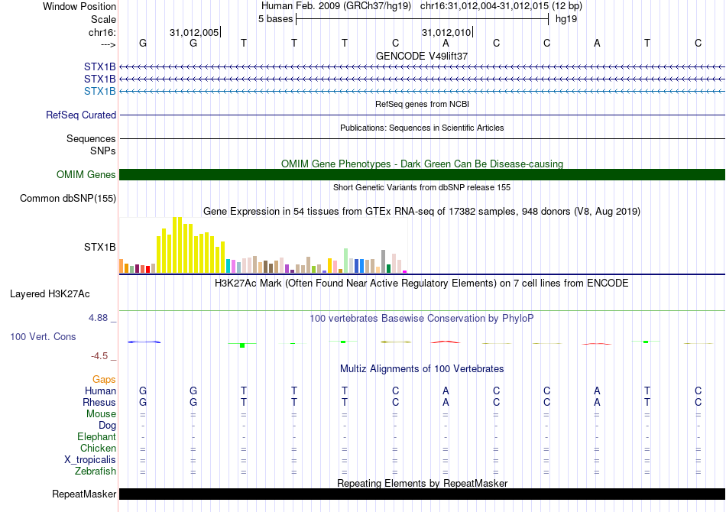Click the Zebrafish species alignment label

coord(96,471)
